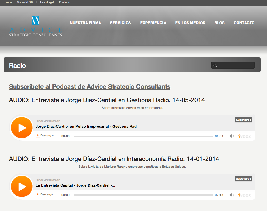267x211 pixels.
Task: Click text Sobre la visita de Mariano Rajoy
Action: click(132, 167)
